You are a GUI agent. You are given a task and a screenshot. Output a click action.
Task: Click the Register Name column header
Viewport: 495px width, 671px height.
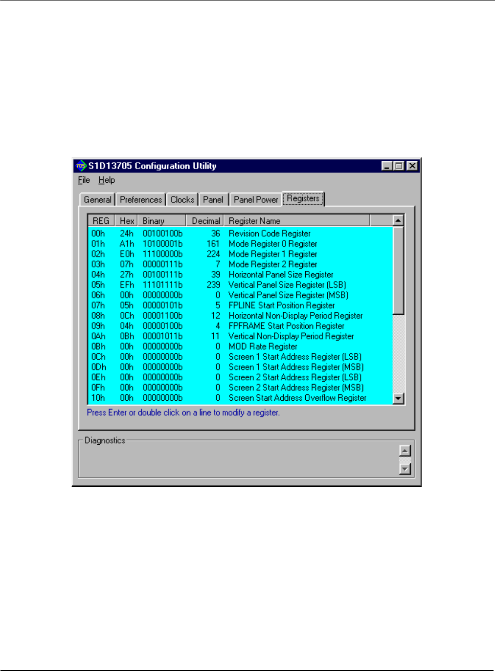(297, 221)
